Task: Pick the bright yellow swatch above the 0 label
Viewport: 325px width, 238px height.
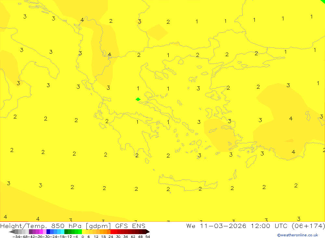Action: point(84,232)
